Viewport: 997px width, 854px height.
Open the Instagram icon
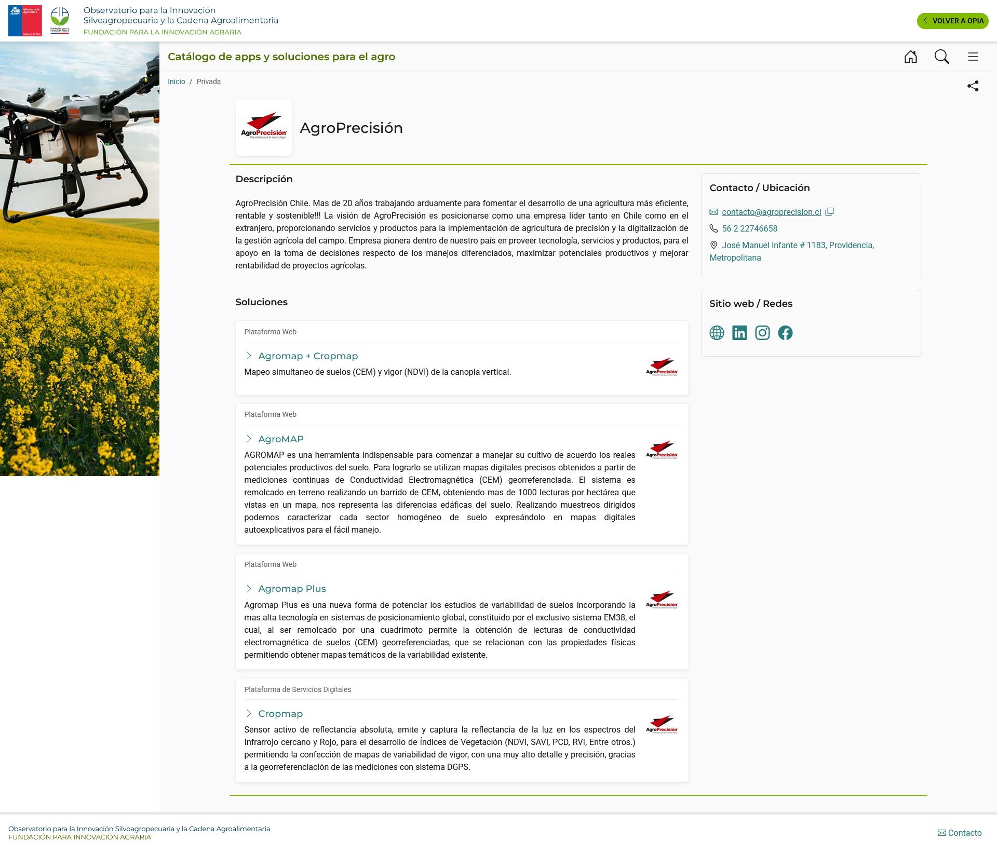click(x=762, y=333)
